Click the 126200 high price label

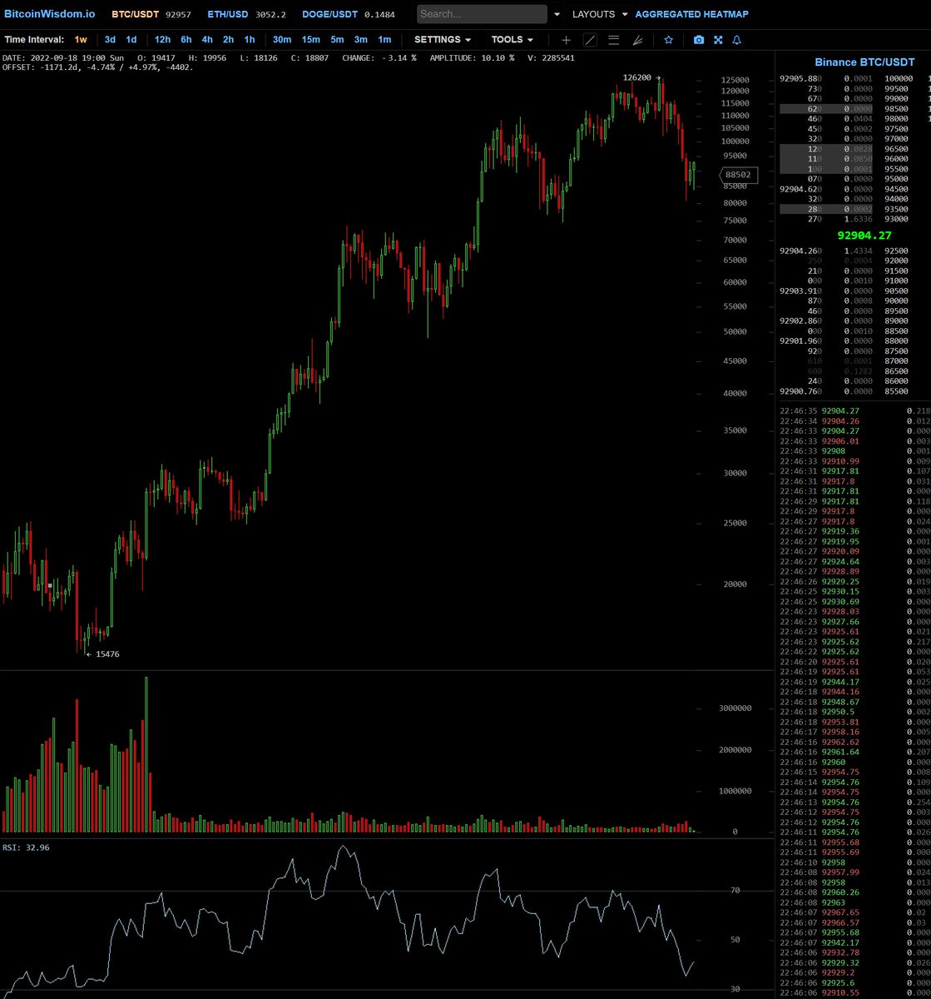[x=638, y=77]
